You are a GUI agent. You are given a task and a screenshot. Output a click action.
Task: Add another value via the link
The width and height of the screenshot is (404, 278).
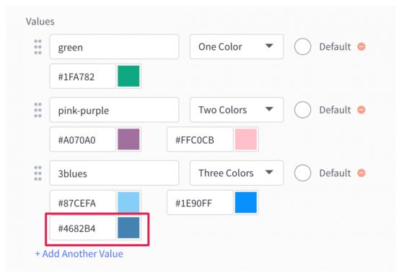pos(79,253)
